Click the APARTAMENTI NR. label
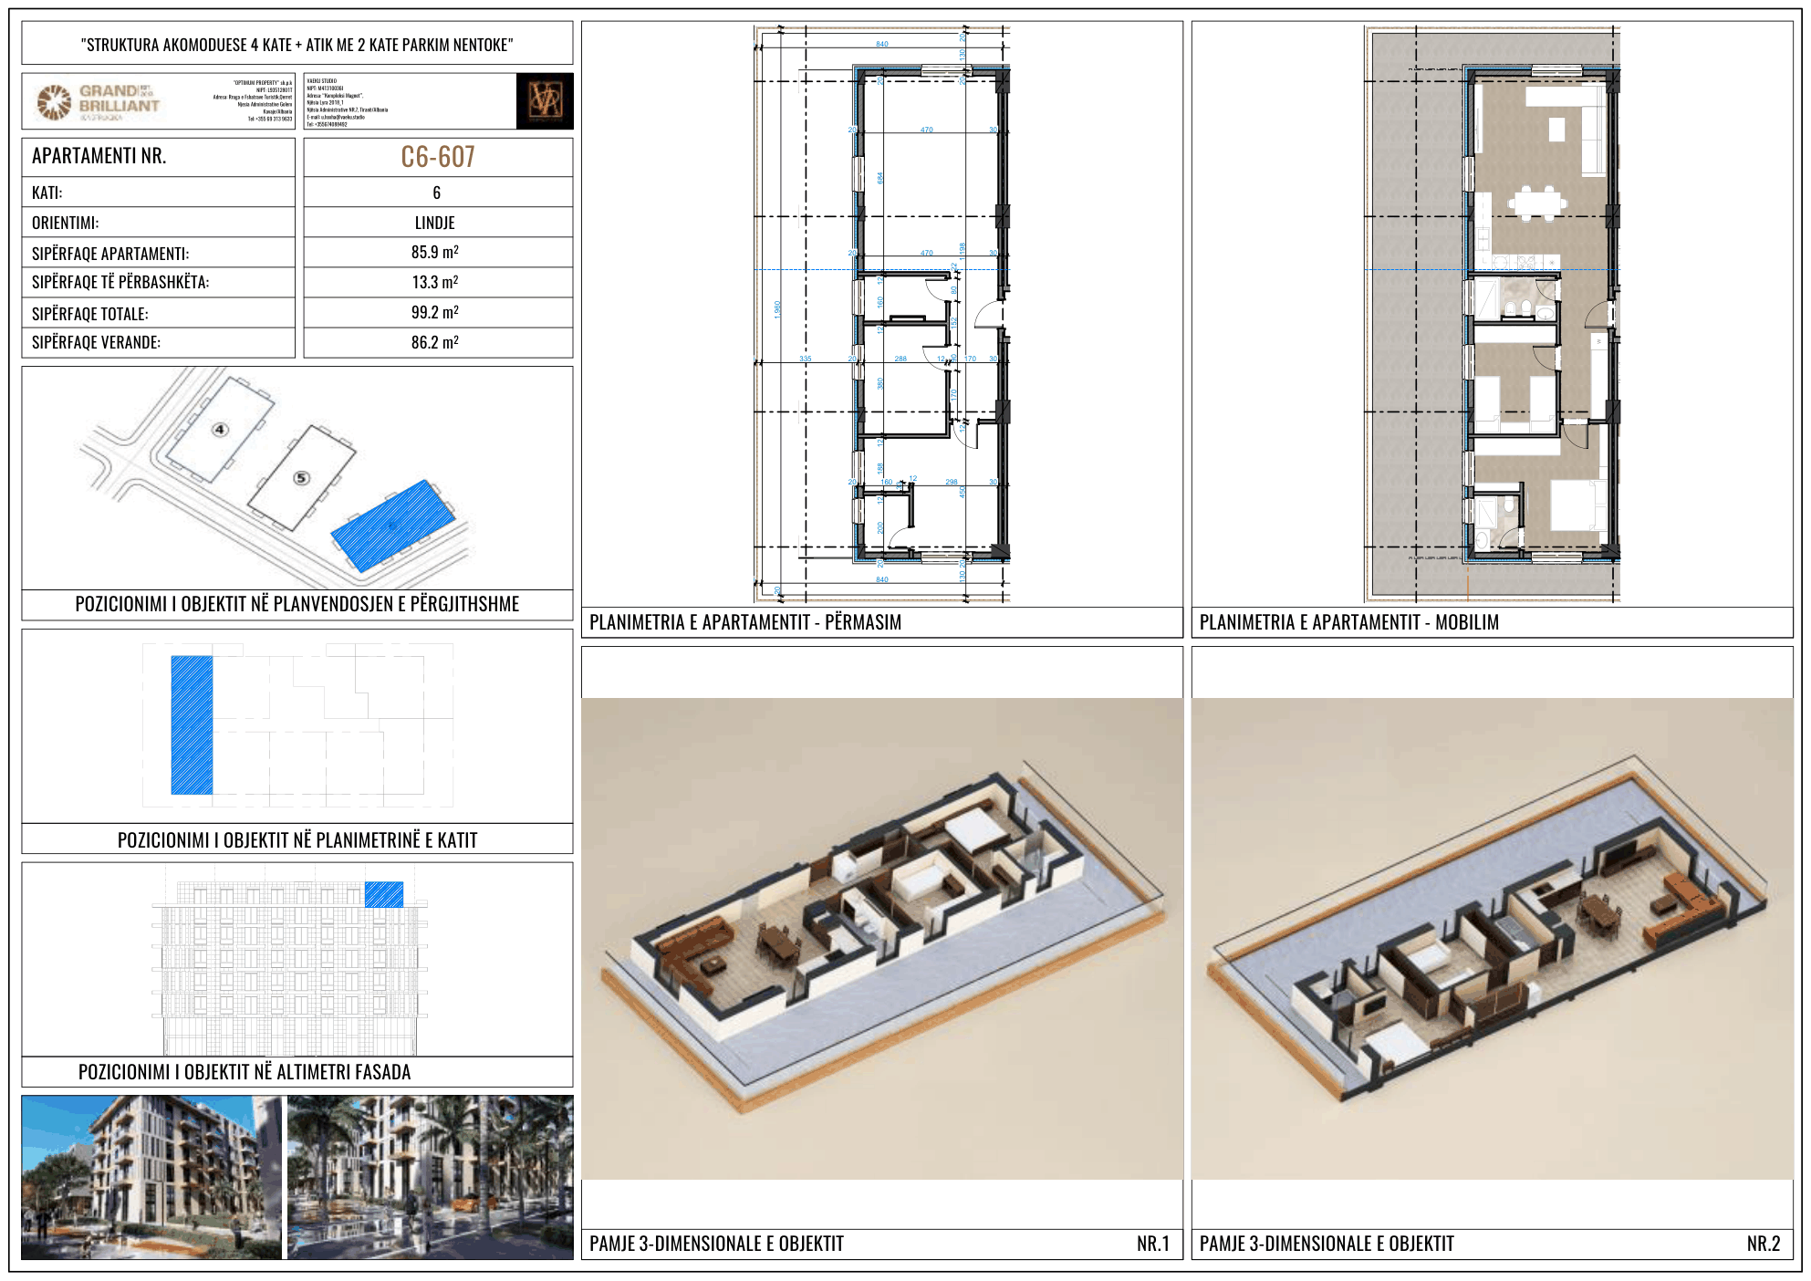Screen dimensions: 1811x1281 point(99,156)
